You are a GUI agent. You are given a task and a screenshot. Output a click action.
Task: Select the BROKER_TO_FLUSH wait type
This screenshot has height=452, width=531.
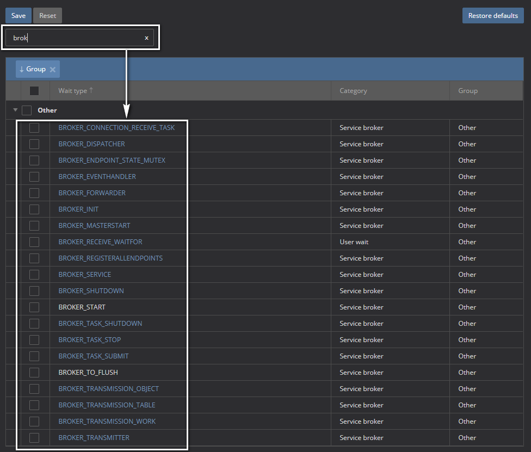[x=88, y=373]
